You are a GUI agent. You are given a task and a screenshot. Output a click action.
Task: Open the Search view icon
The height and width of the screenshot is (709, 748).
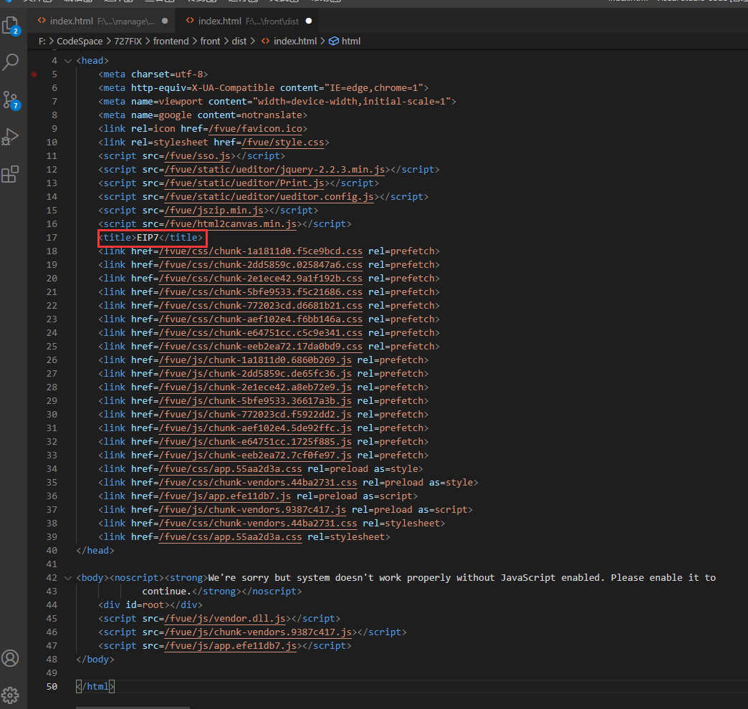(11, 62)
